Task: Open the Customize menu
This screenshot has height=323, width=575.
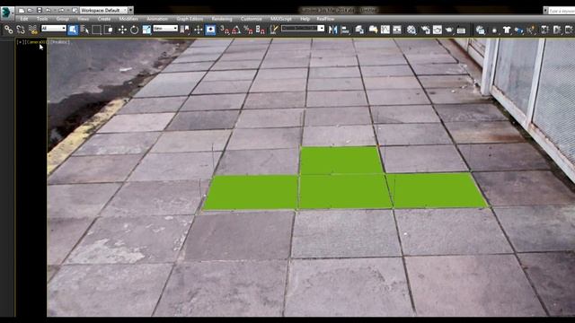Action: 252,19
